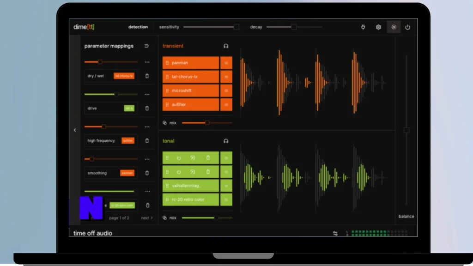The width and height of the screenshot is (473, 266).
Task: Click the dry / wet mapping slider handle
Action: point(100,62)
